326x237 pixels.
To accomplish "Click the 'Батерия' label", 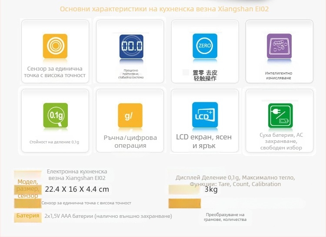I will coord(28,216).
